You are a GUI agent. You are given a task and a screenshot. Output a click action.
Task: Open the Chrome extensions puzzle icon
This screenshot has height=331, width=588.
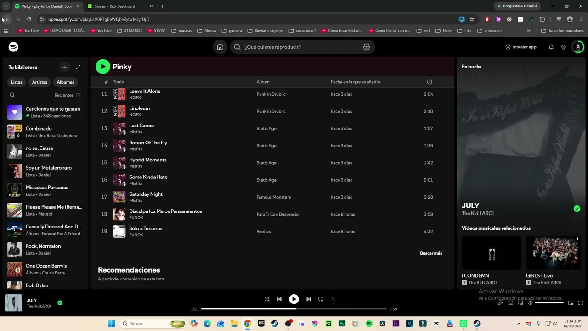point(543,19)
